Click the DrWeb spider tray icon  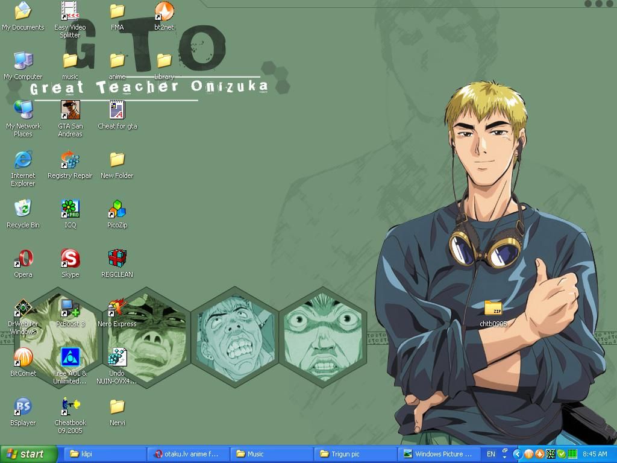(x=551, y=454)
